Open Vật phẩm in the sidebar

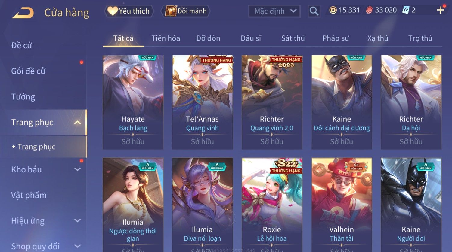29,195
